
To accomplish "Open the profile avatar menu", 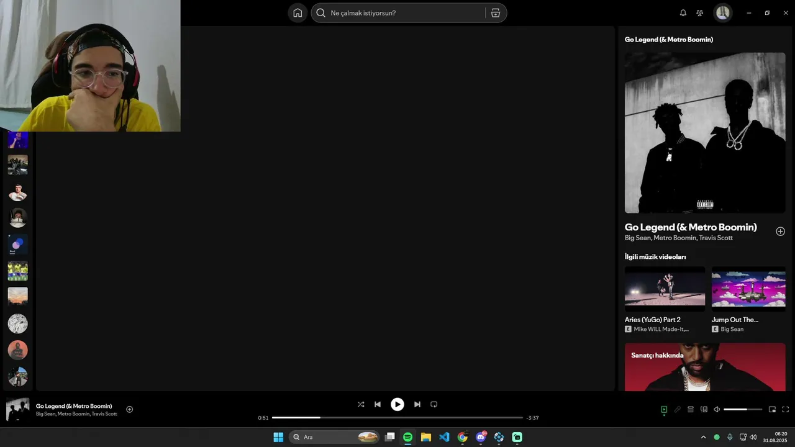I will click(x=722, y=13).
